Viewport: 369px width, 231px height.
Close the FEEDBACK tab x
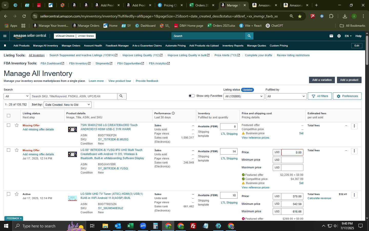[21, 218]
